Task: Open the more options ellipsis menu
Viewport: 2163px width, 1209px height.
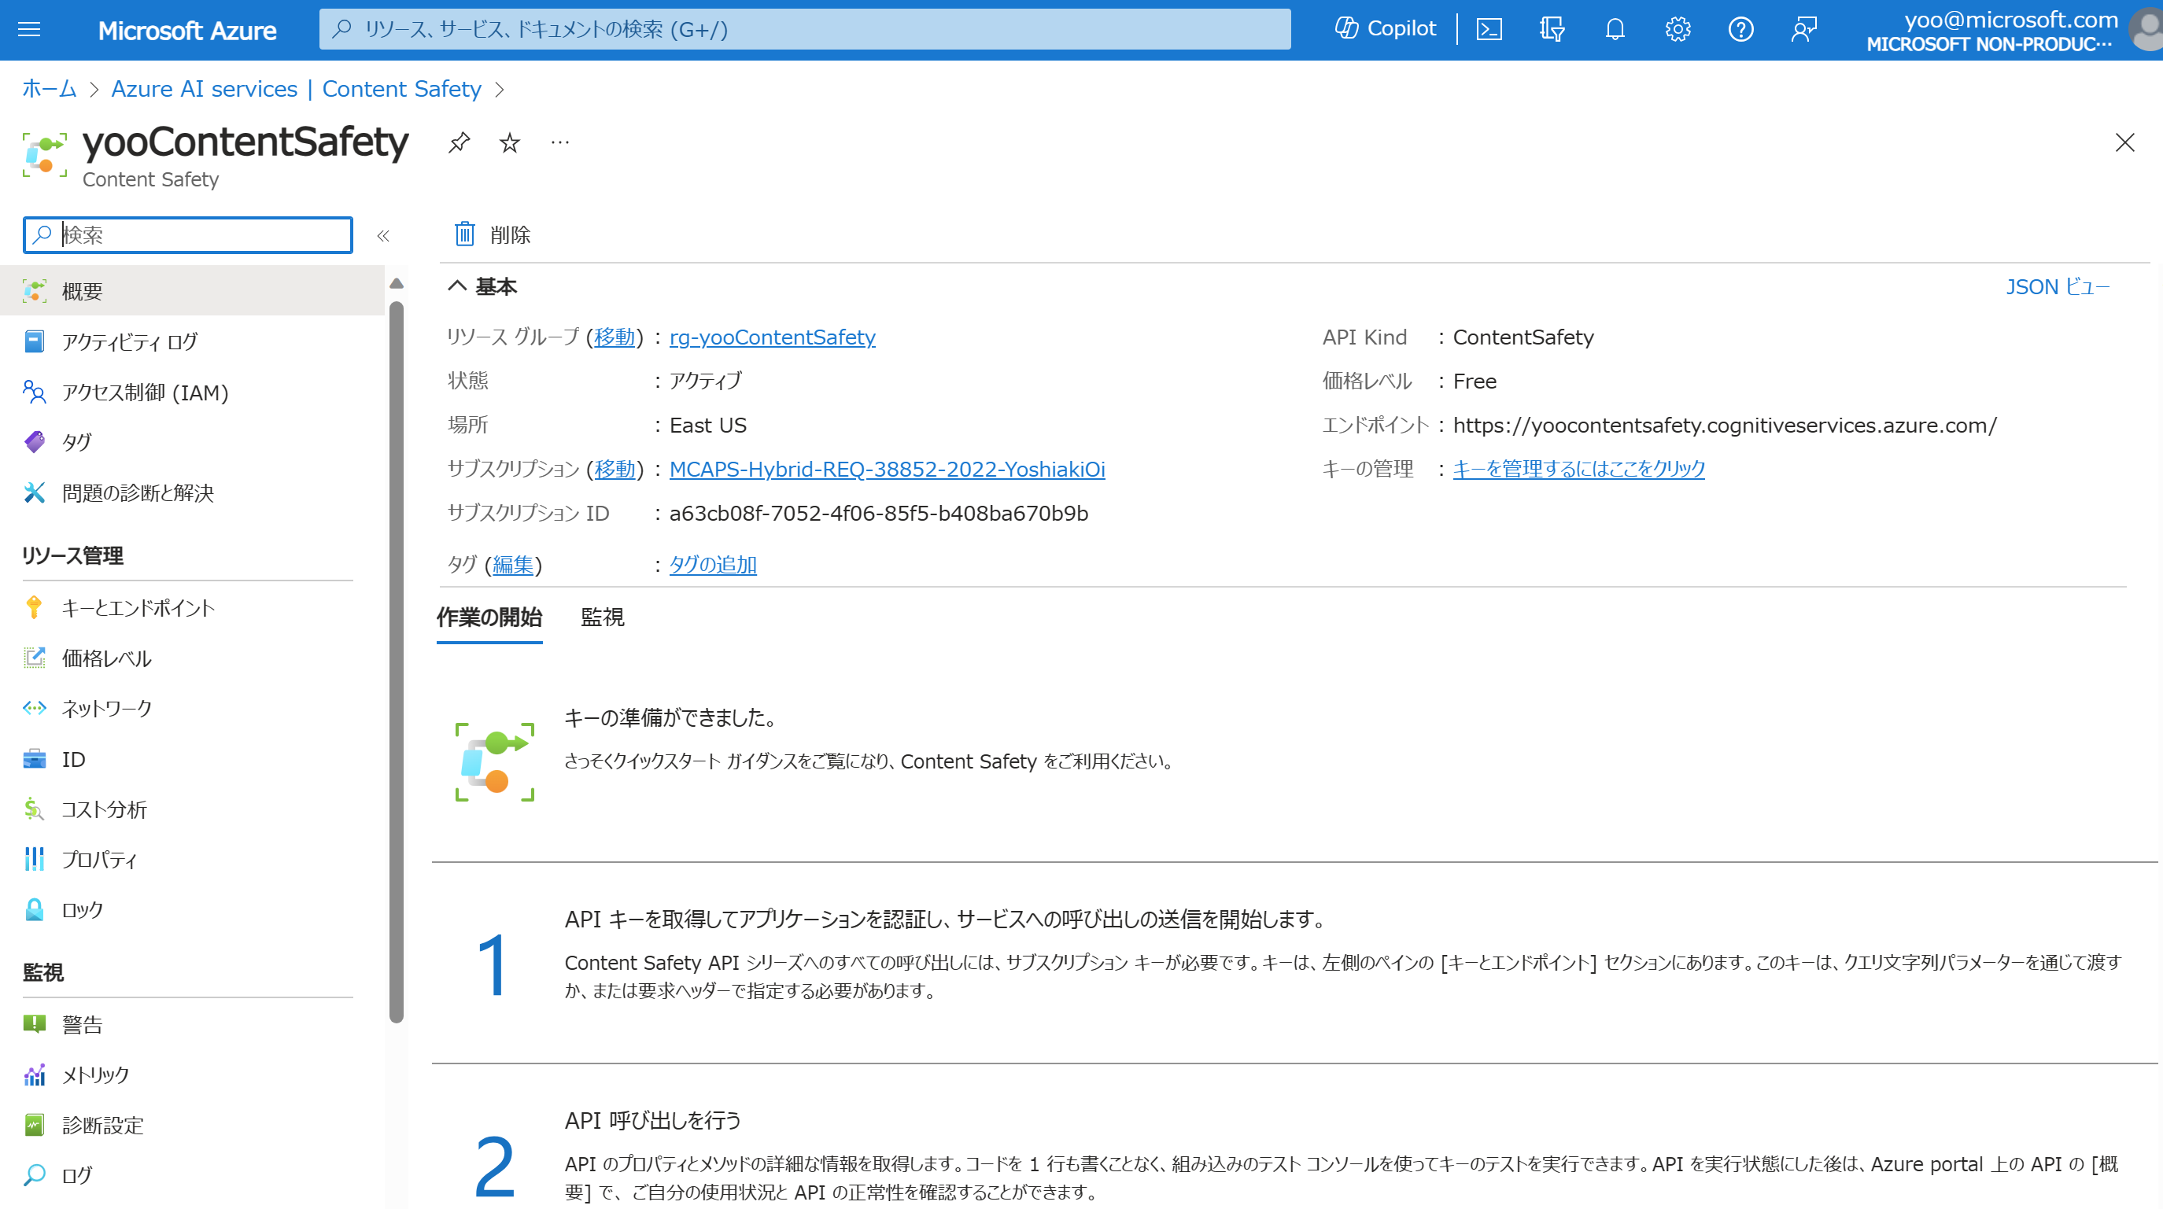Action: pos(560,142)
